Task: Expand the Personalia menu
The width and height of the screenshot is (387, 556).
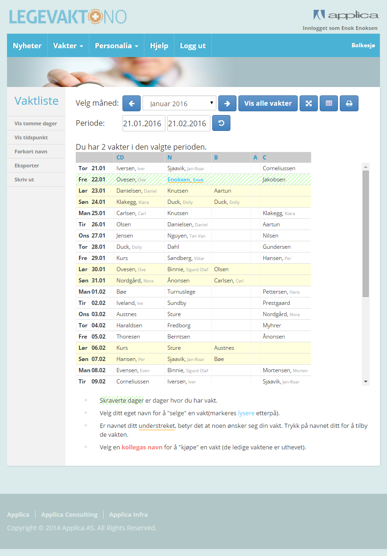Action: (x=116, y=46)
